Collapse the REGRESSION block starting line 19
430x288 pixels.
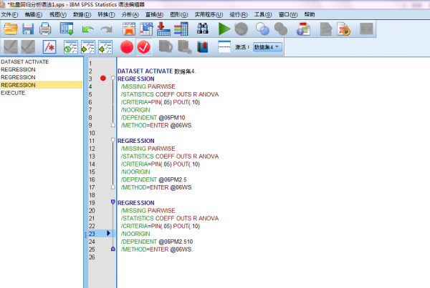(113, 202)
